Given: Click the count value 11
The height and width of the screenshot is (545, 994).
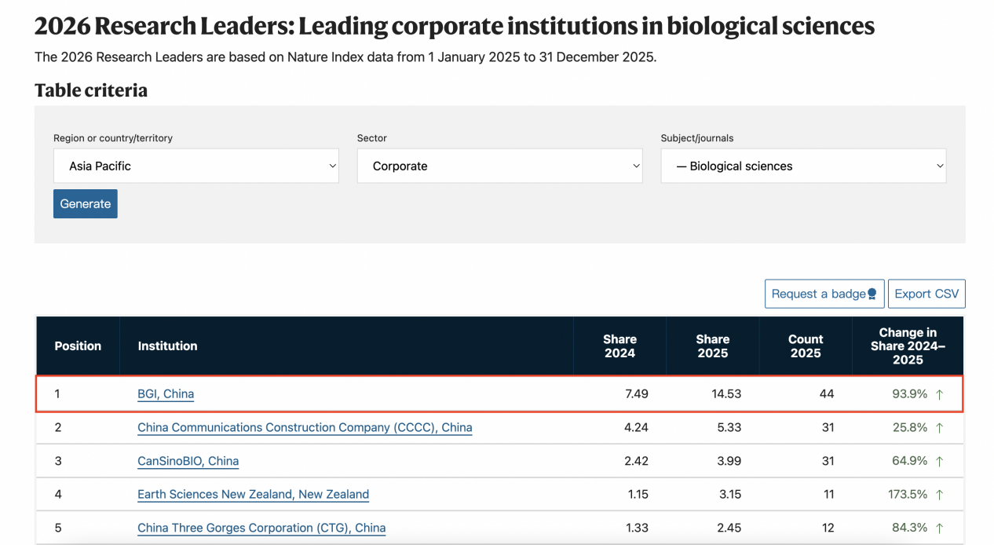Looking at the screenshot, I should pyautogui.click(x=828, y=495).
